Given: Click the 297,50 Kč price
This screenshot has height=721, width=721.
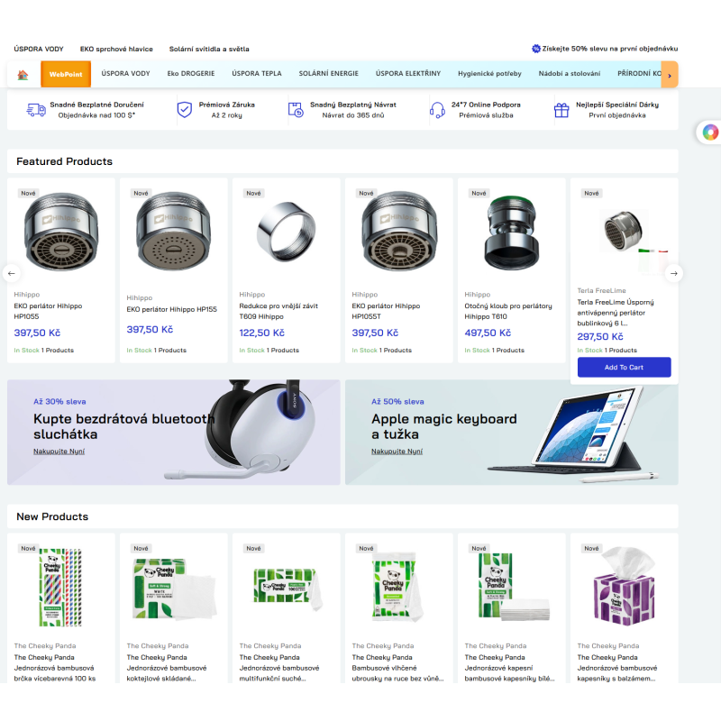Looking at the screenshot, I should click(x=600, y=336).
